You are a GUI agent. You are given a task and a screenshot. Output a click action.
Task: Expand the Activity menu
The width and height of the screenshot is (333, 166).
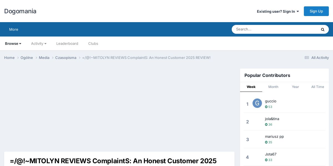pos(39,43)
